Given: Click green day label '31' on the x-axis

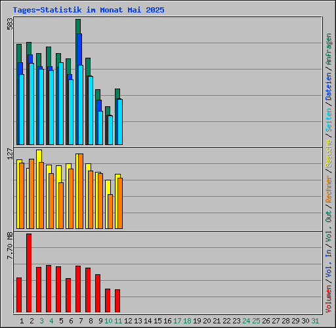Looking at the screenshot, I should pyautogui.click(x=315, y=321).
